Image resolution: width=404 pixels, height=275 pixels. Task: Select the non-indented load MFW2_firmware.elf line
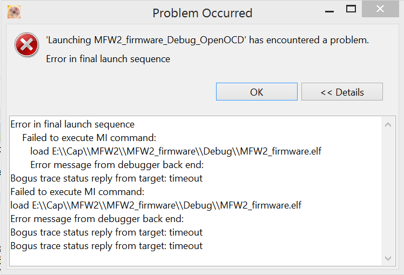coord(156,205)
